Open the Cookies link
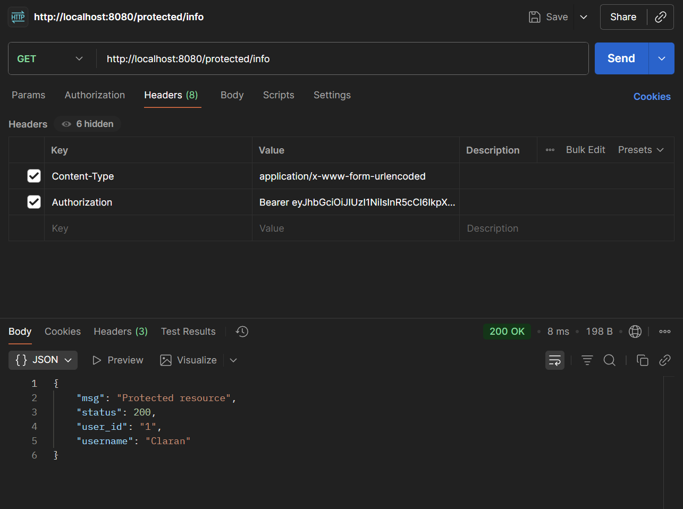 pyautogui.click(x=652, y=97)
